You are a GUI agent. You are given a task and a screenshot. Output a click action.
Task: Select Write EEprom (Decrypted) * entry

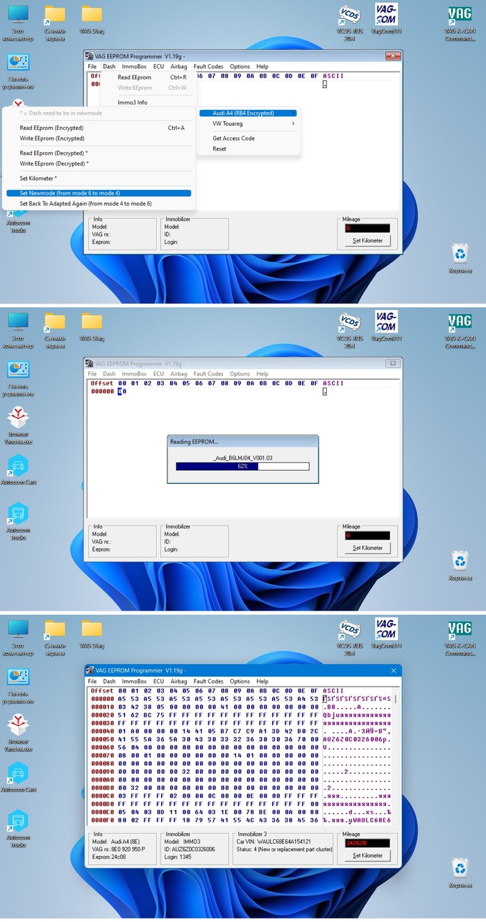coord(99,163)
